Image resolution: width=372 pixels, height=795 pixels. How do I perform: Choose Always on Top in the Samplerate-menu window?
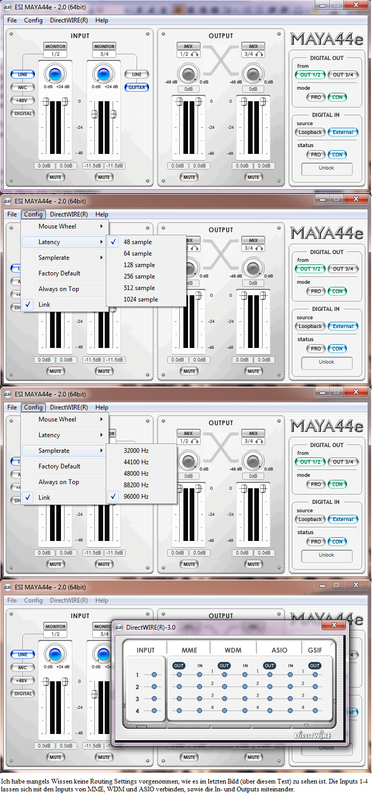pos(65,482)
